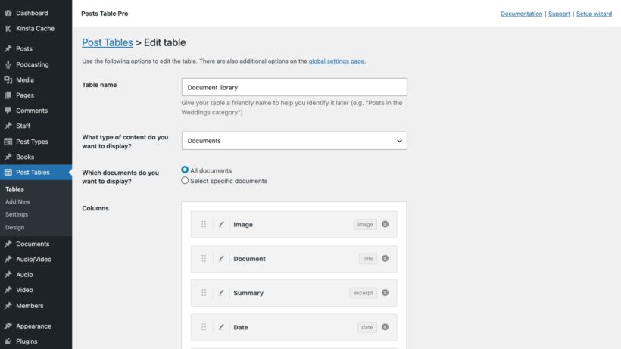Click the Plugins plug icon
Screen dimensions: 621x349
coord(8,341)
